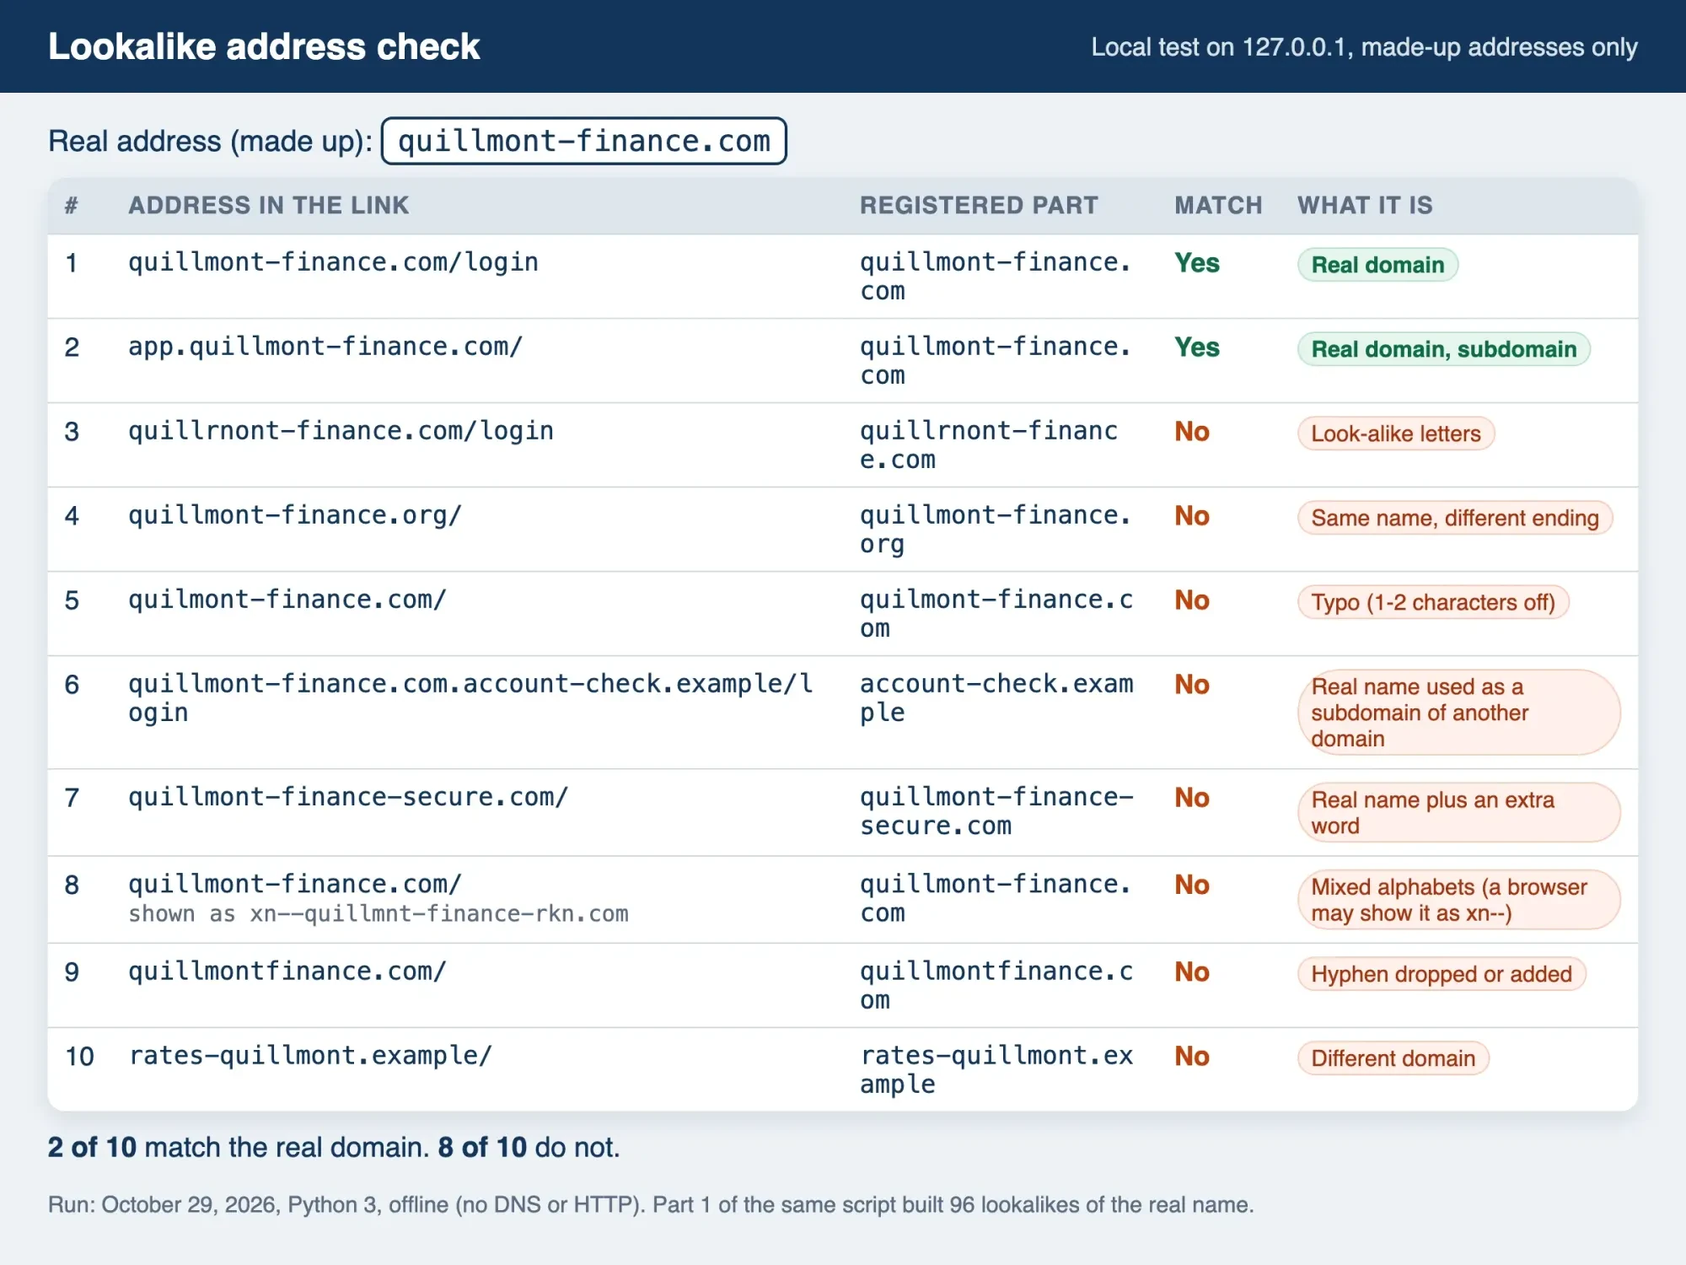Select address quillrnont-finance.com/login

point(341,431)
